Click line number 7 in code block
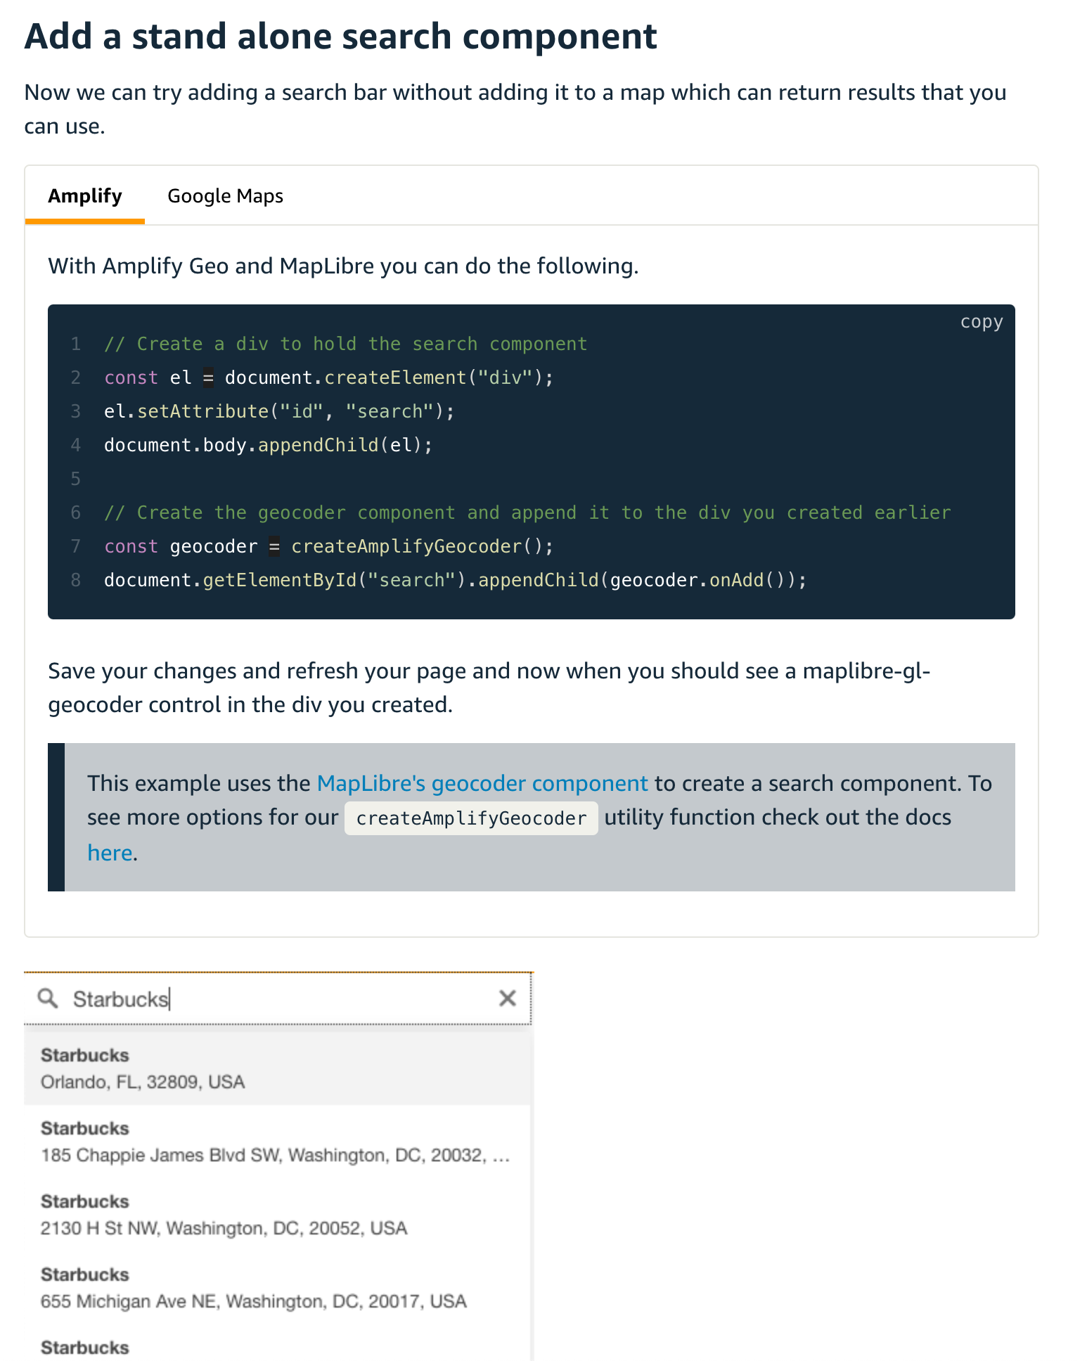This screenshot has height=1361, width=1087. click(76, 546)
